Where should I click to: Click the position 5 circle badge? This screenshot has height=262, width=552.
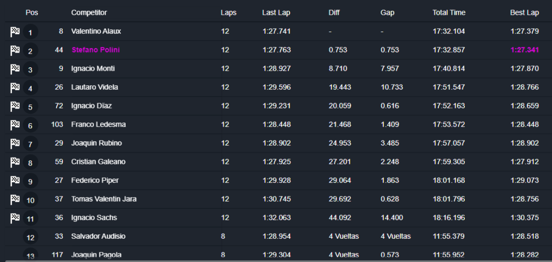point(30,107)
